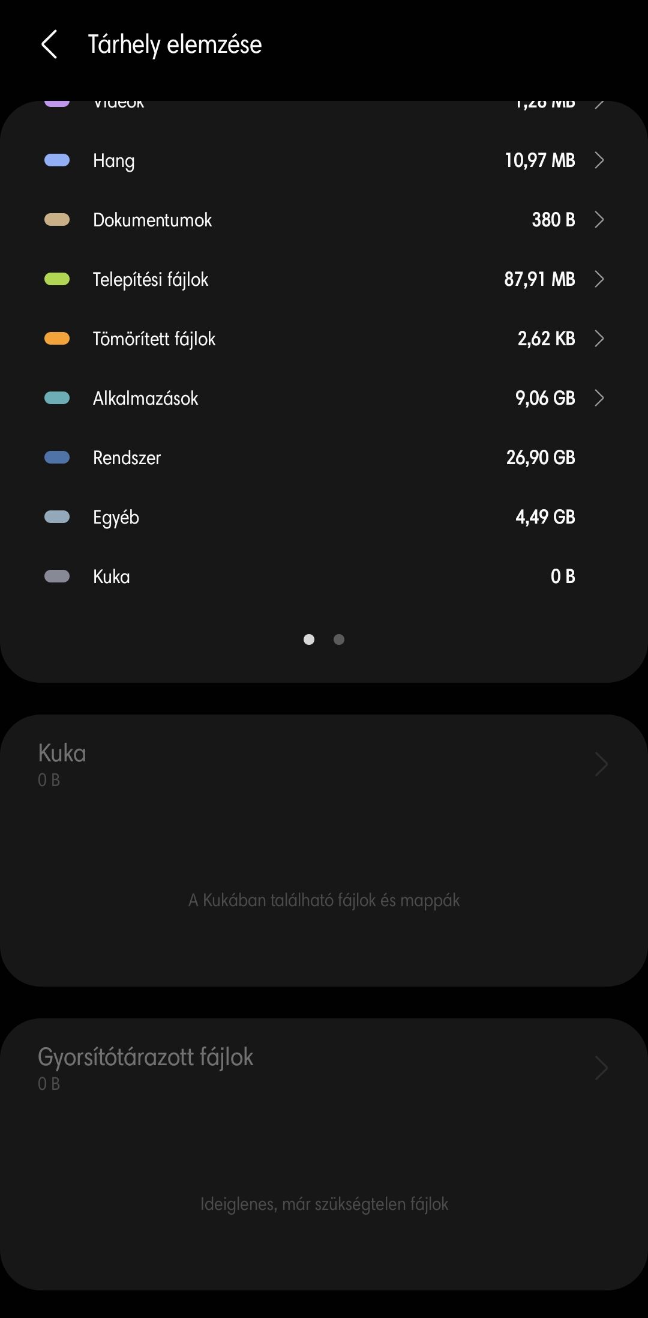Open Telepítési fájlok chevron arrow
The height and width of the screenshot is (1318, 648).
(599, 279)
